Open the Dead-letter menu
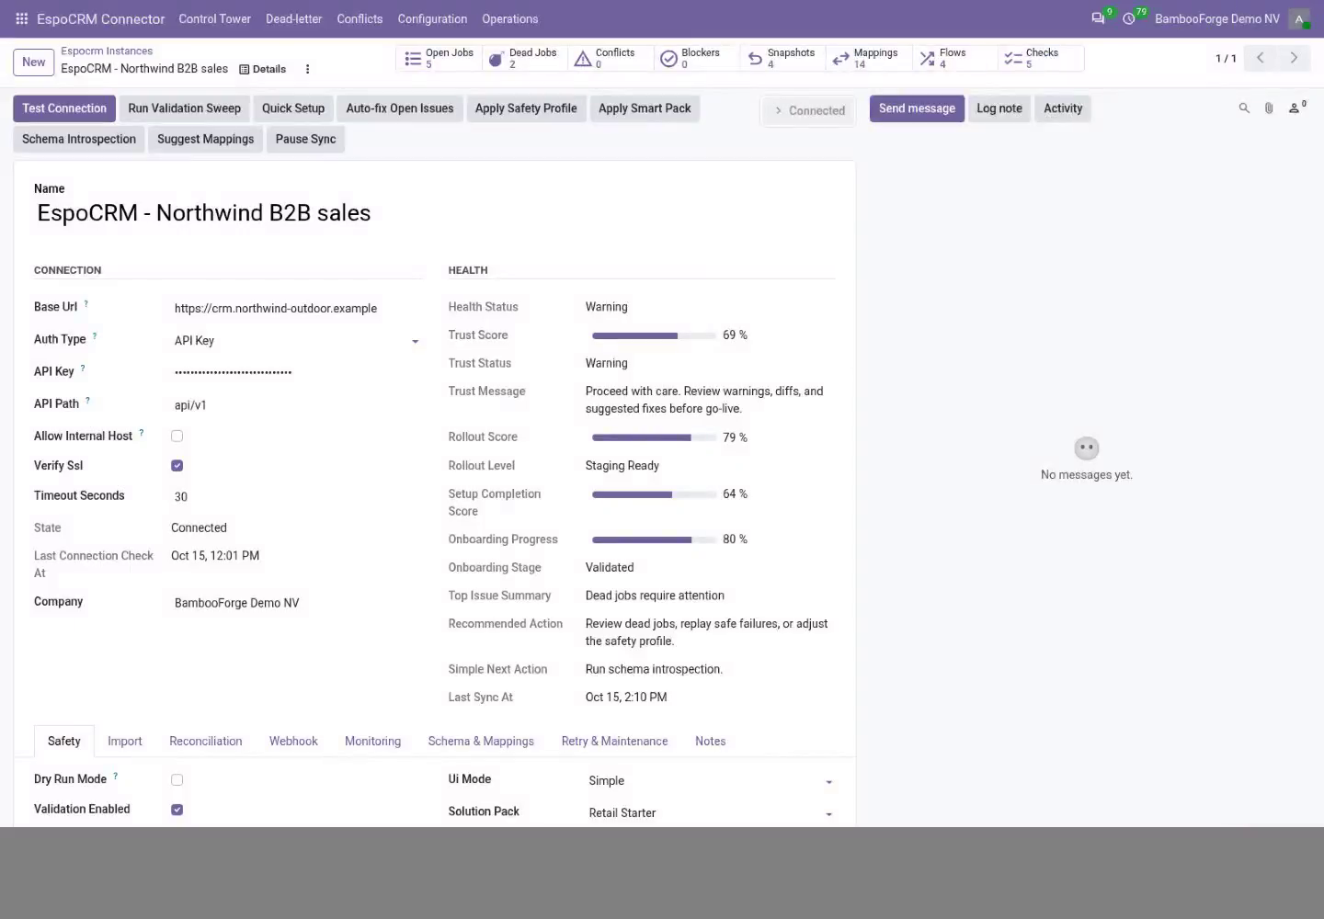 [x=294, y=18]
